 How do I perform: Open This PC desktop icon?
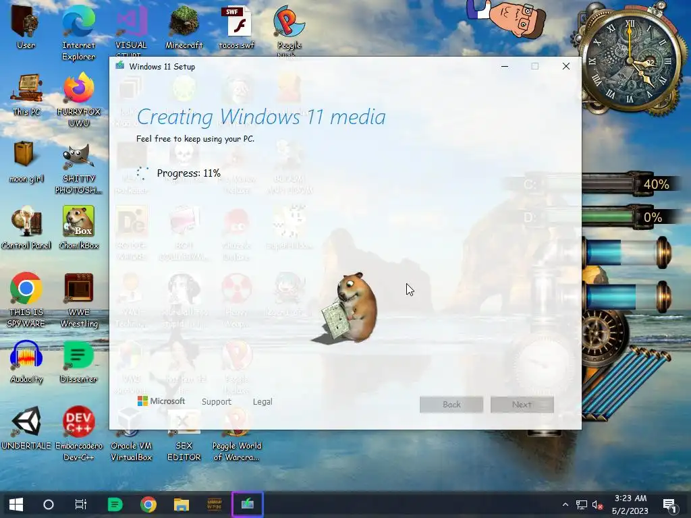click(26, 94)
